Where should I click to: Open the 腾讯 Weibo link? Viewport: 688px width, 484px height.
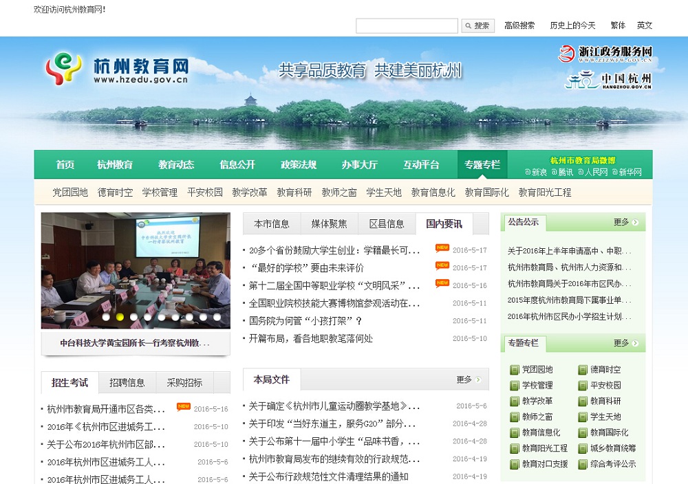561,172
